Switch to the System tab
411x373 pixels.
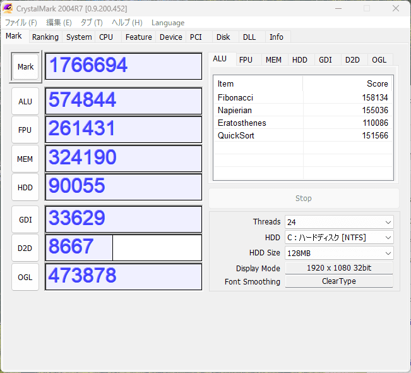(x=79, y=37)
